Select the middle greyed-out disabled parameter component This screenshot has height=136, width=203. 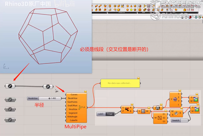[10, 109]
